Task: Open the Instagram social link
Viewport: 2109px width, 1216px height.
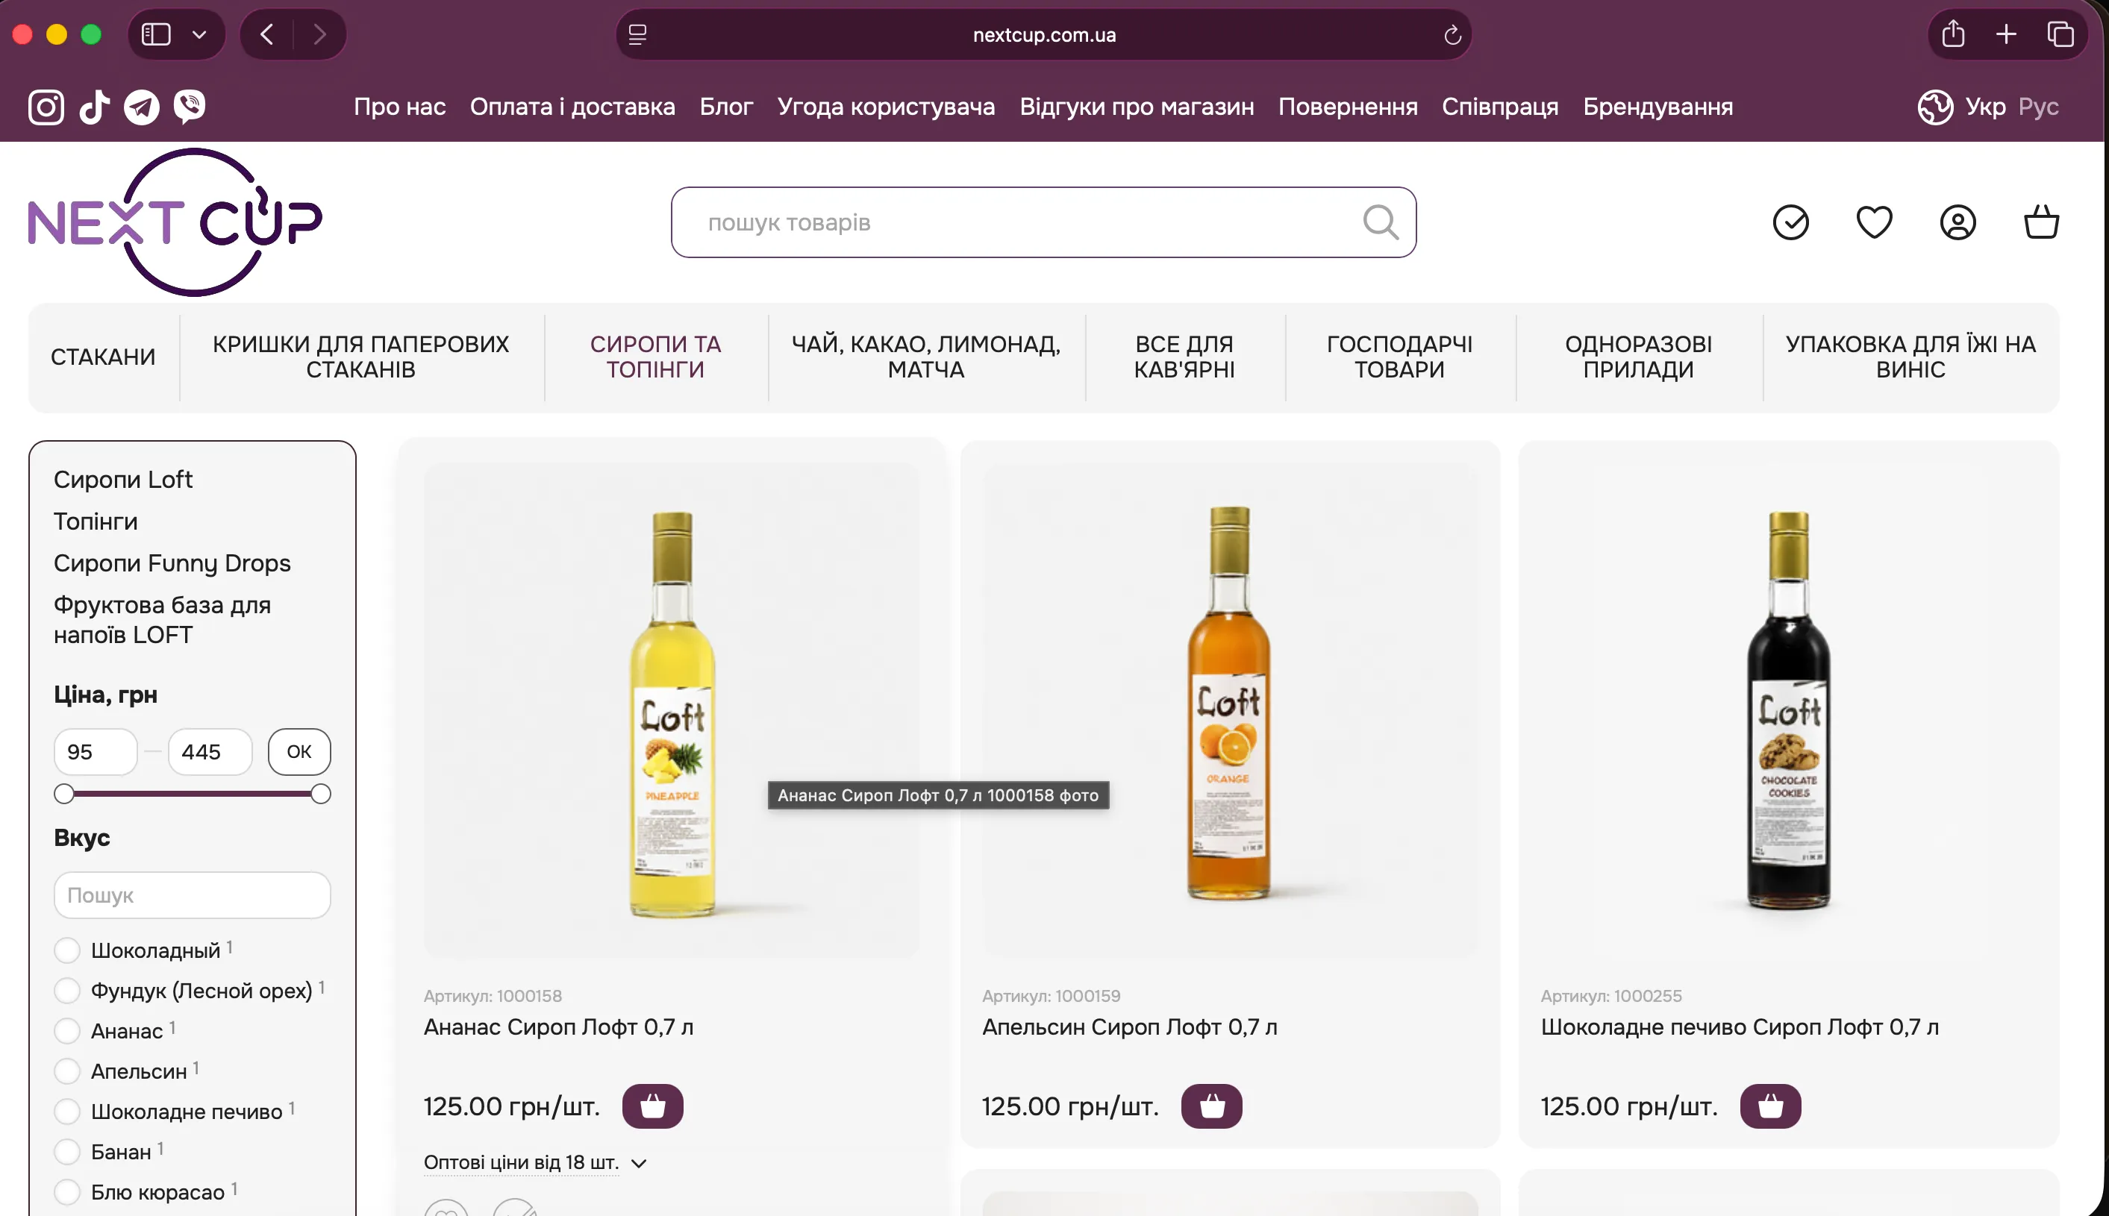Action: (46, 107)
